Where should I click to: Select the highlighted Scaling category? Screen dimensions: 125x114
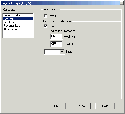(18, 19)
